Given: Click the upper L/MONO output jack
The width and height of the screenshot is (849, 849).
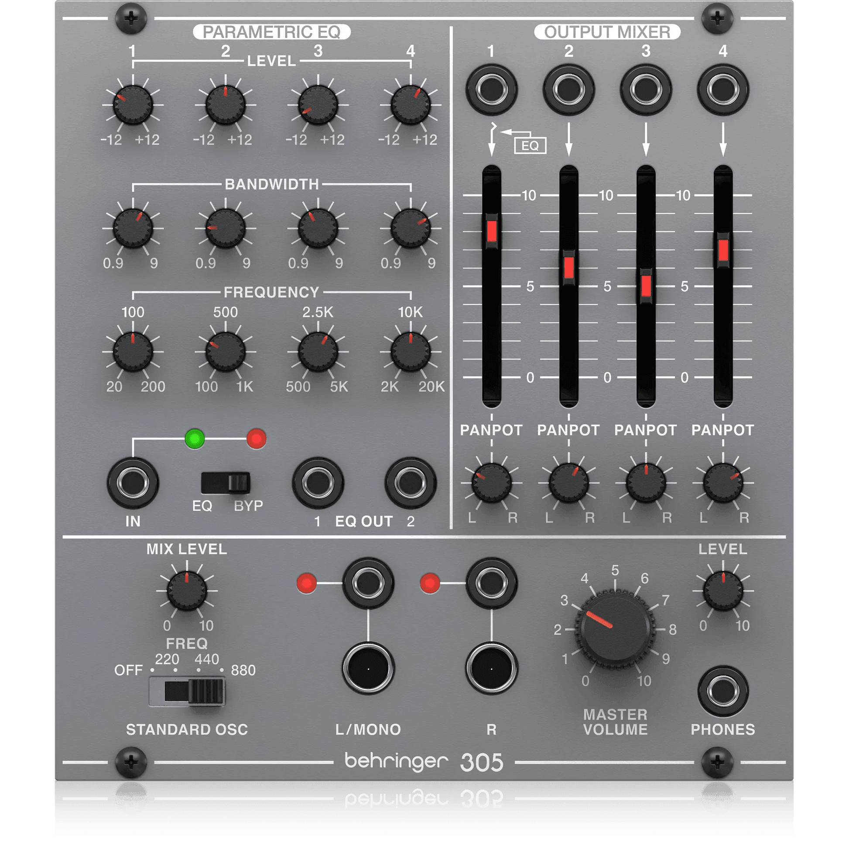Looking at the screenshot, I should [368, 583].
